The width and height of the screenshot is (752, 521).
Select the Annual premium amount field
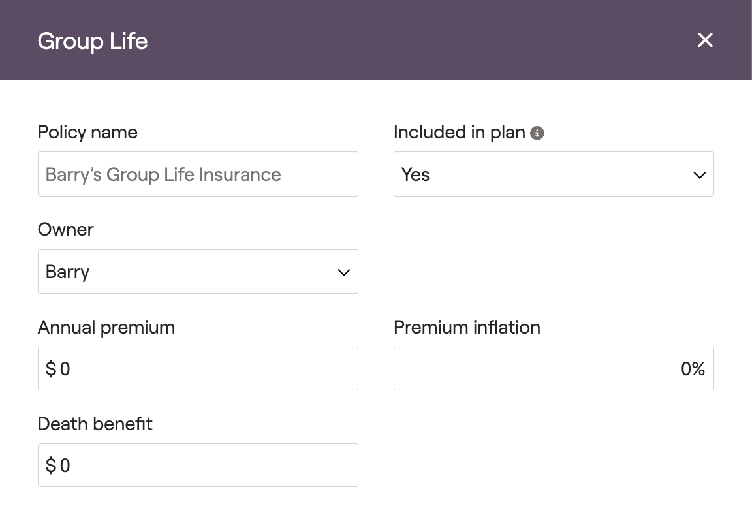(198, 368)
